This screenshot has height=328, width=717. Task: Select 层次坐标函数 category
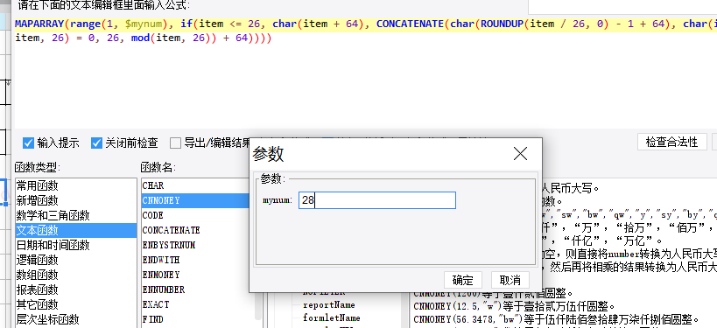(76, 319)
